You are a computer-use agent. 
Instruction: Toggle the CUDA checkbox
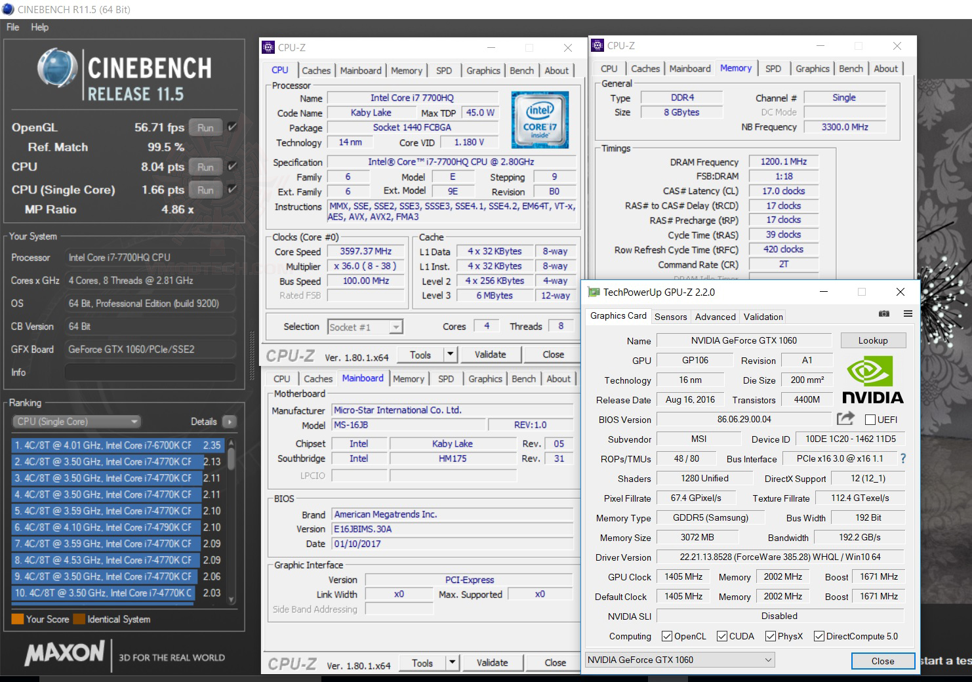[722, 636]
